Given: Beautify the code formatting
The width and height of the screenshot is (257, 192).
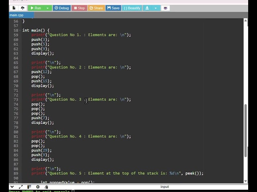Looking at the screenshot, I should tap(132, 8).
